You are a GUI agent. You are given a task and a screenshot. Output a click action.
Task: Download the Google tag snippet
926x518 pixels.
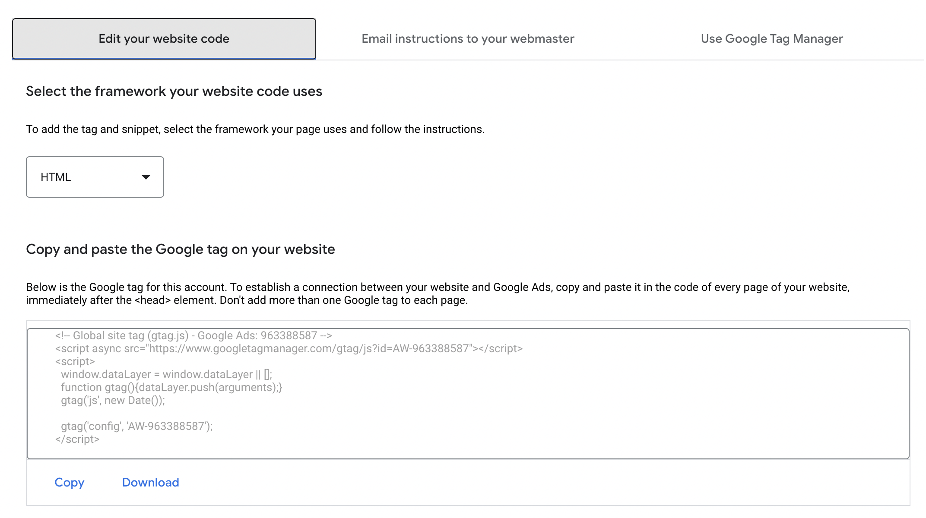151,482
